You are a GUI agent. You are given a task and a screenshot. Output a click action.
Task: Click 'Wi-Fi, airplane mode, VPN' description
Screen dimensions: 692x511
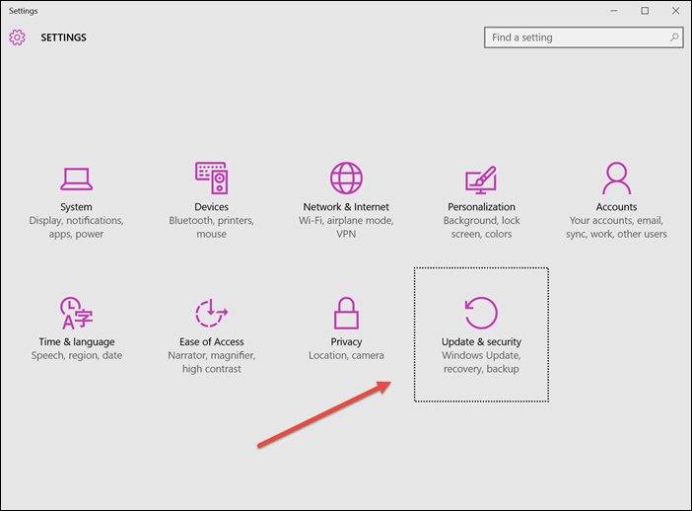point(346,227)
